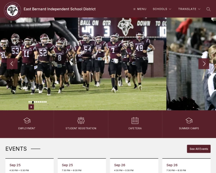The height and width of the screenshot is (173, 216).
Task: Open East Bernard Independent School District title link
Action: point(59,9)
